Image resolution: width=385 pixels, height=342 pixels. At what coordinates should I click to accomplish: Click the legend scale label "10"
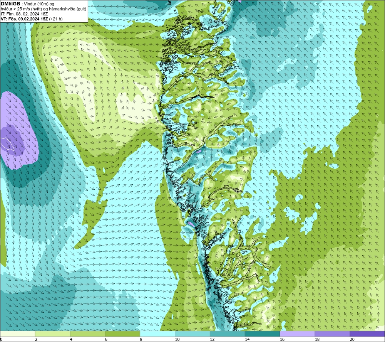pos(177,340)
